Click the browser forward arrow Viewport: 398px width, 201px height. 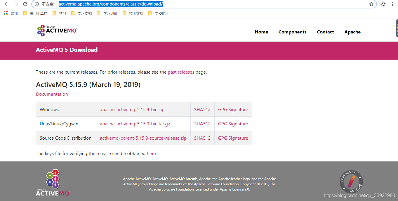click(16, 4)
